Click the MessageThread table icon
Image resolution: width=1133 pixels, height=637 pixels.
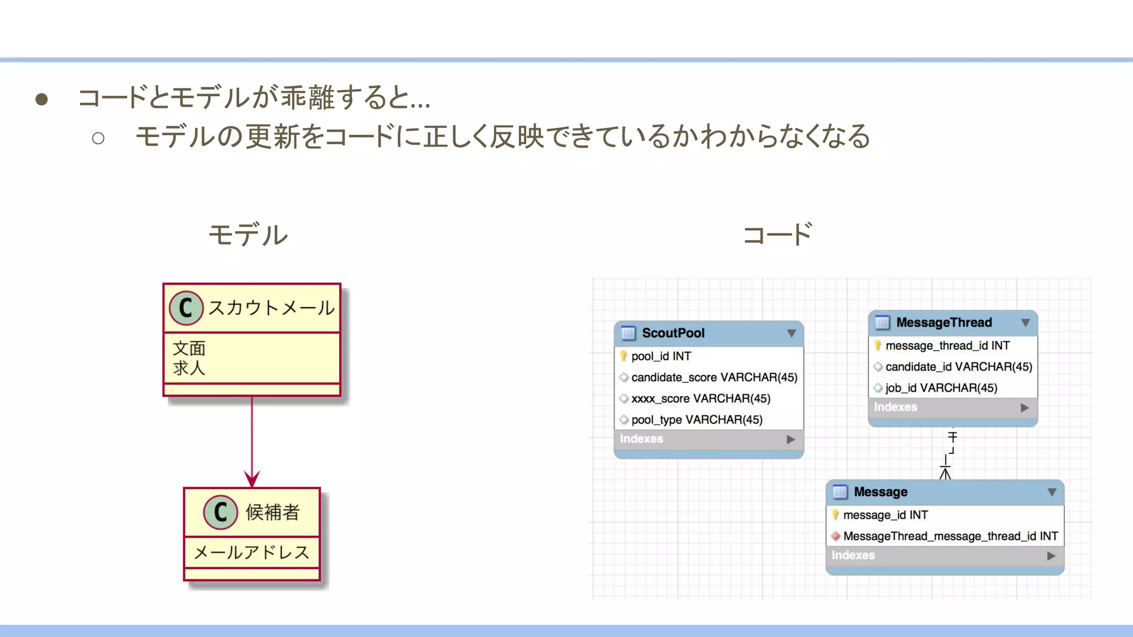click(882, 322)
